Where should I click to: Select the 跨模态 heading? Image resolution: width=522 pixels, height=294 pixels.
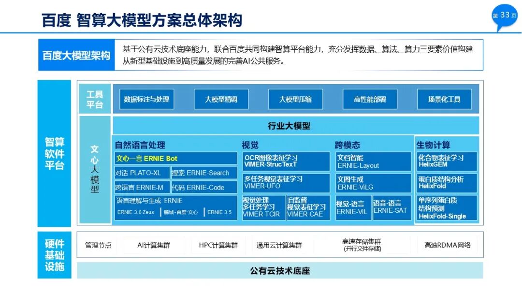pos(348,145)
